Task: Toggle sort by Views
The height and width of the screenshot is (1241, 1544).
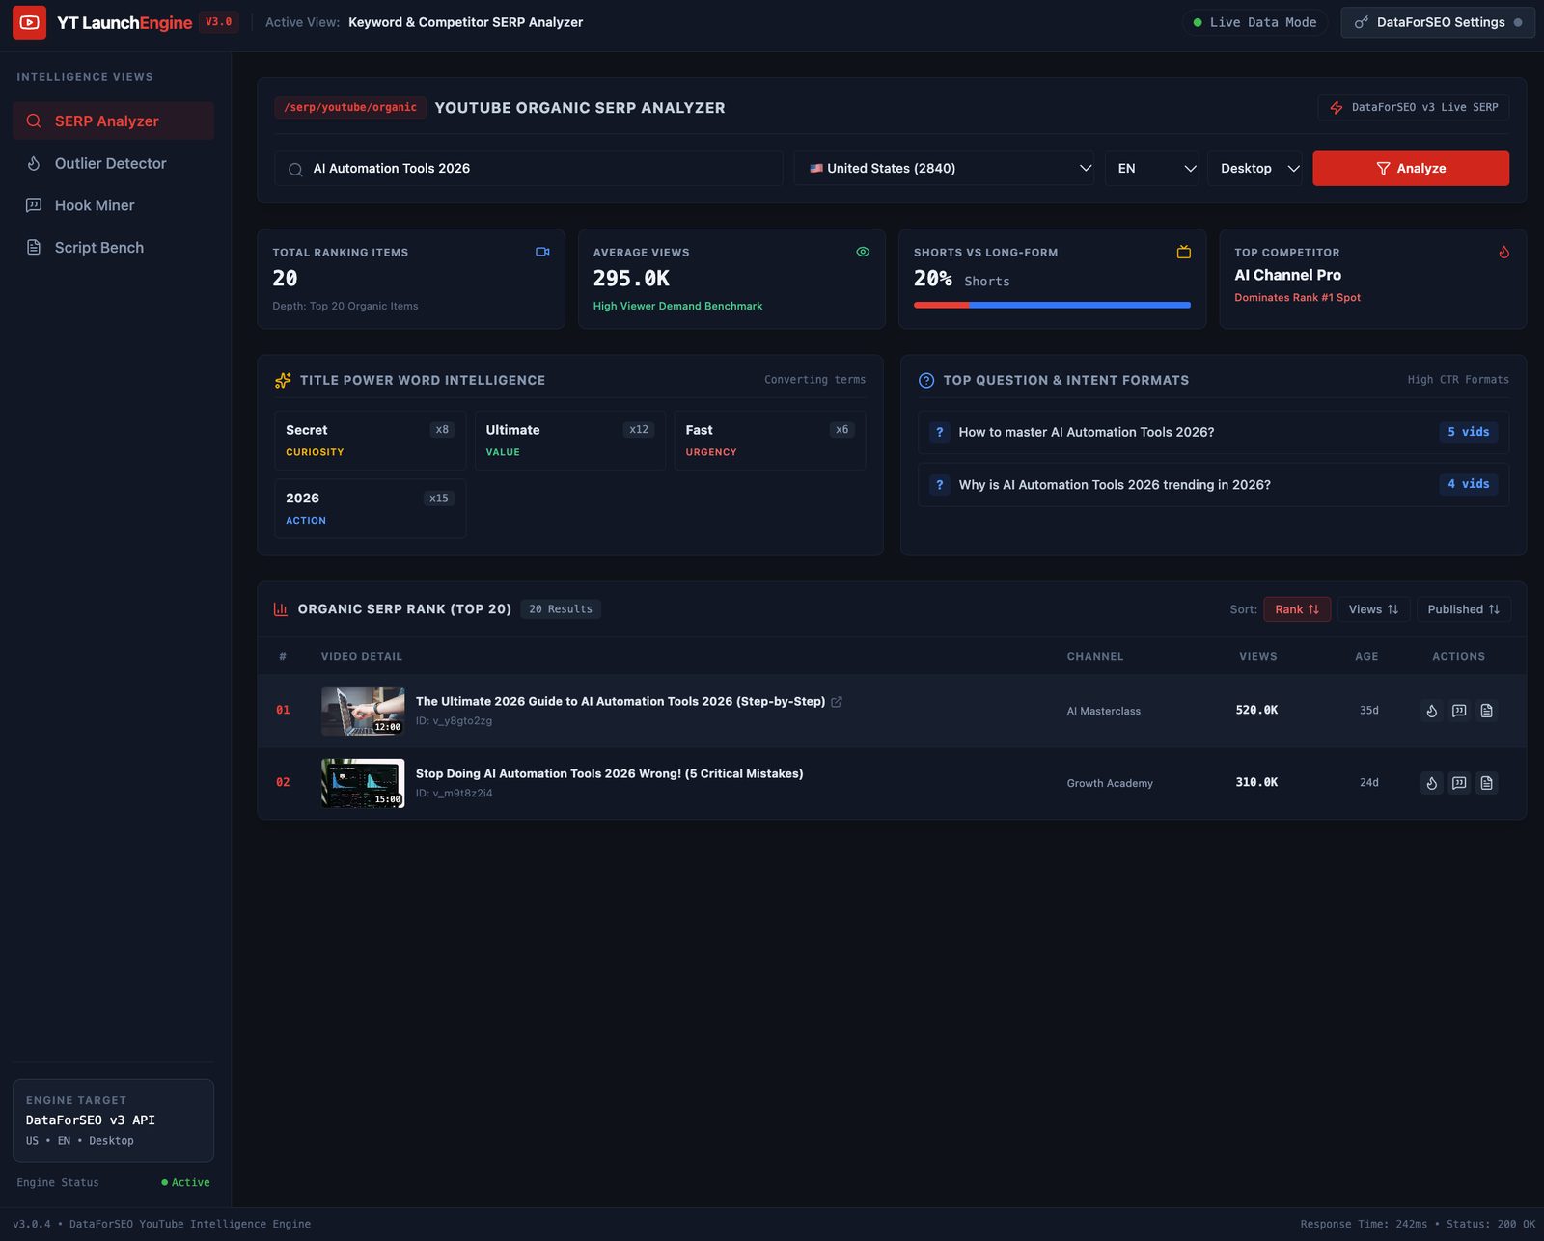Action: (1373, 609)
